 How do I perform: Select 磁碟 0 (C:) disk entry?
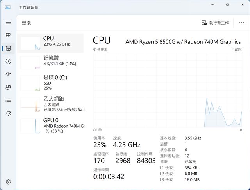click(x=51, y=83)
